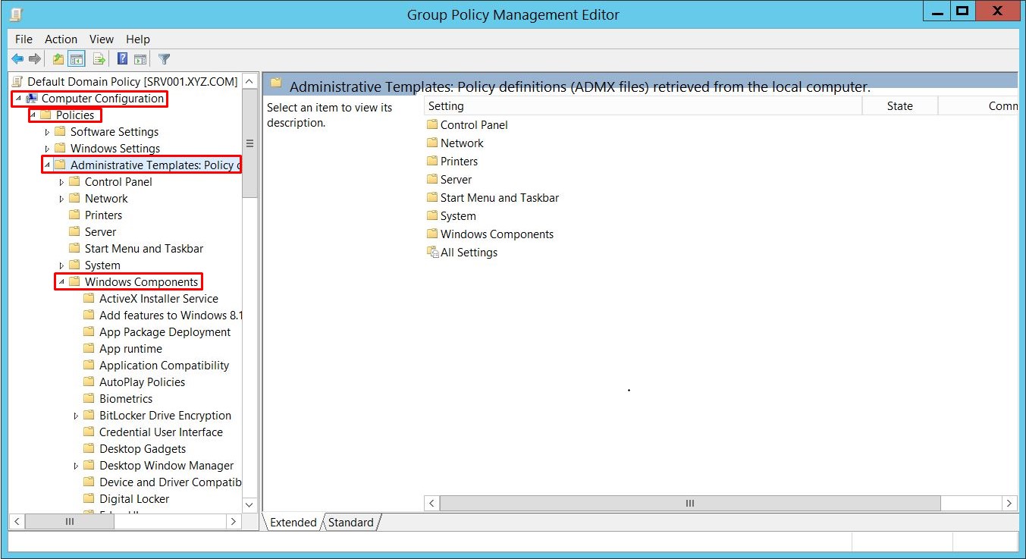Click the Forward arrow toolbar icon
1026x559 pixels.
pyautogui.click(x=34, y=59)
